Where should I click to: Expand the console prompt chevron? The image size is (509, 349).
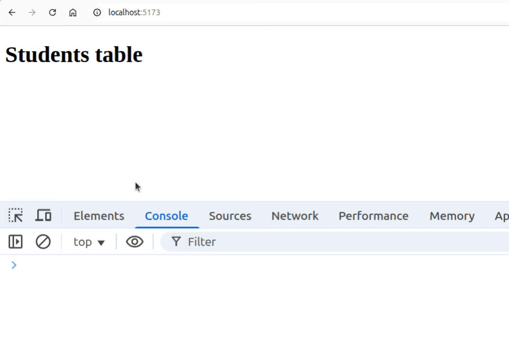point(14,265)
